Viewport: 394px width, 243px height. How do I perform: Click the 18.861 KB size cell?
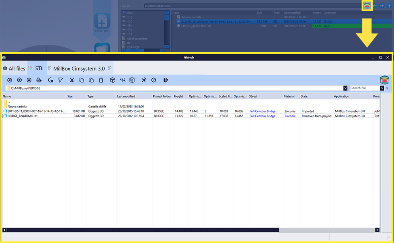tap(79, 111)
